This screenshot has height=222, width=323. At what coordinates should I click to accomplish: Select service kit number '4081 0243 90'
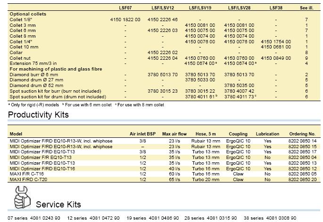point(45,218)
